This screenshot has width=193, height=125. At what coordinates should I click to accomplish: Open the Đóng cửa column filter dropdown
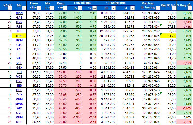coord(65,8)
